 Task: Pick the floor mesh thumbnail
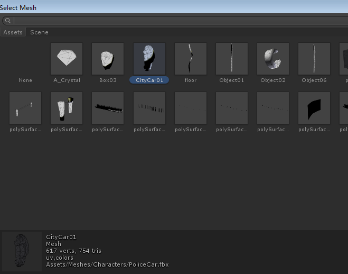(191, 59)
